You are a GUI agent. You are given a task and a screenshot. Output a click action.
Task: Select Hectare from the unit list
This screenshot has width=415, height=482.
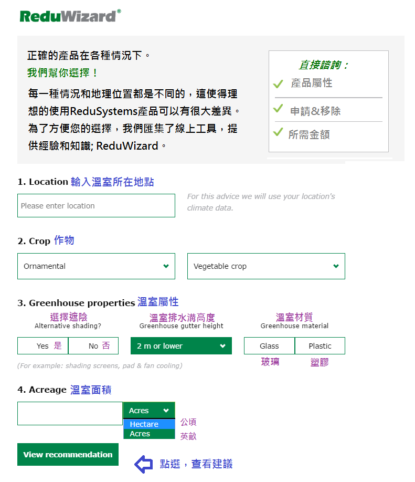[x=149, y=424]
